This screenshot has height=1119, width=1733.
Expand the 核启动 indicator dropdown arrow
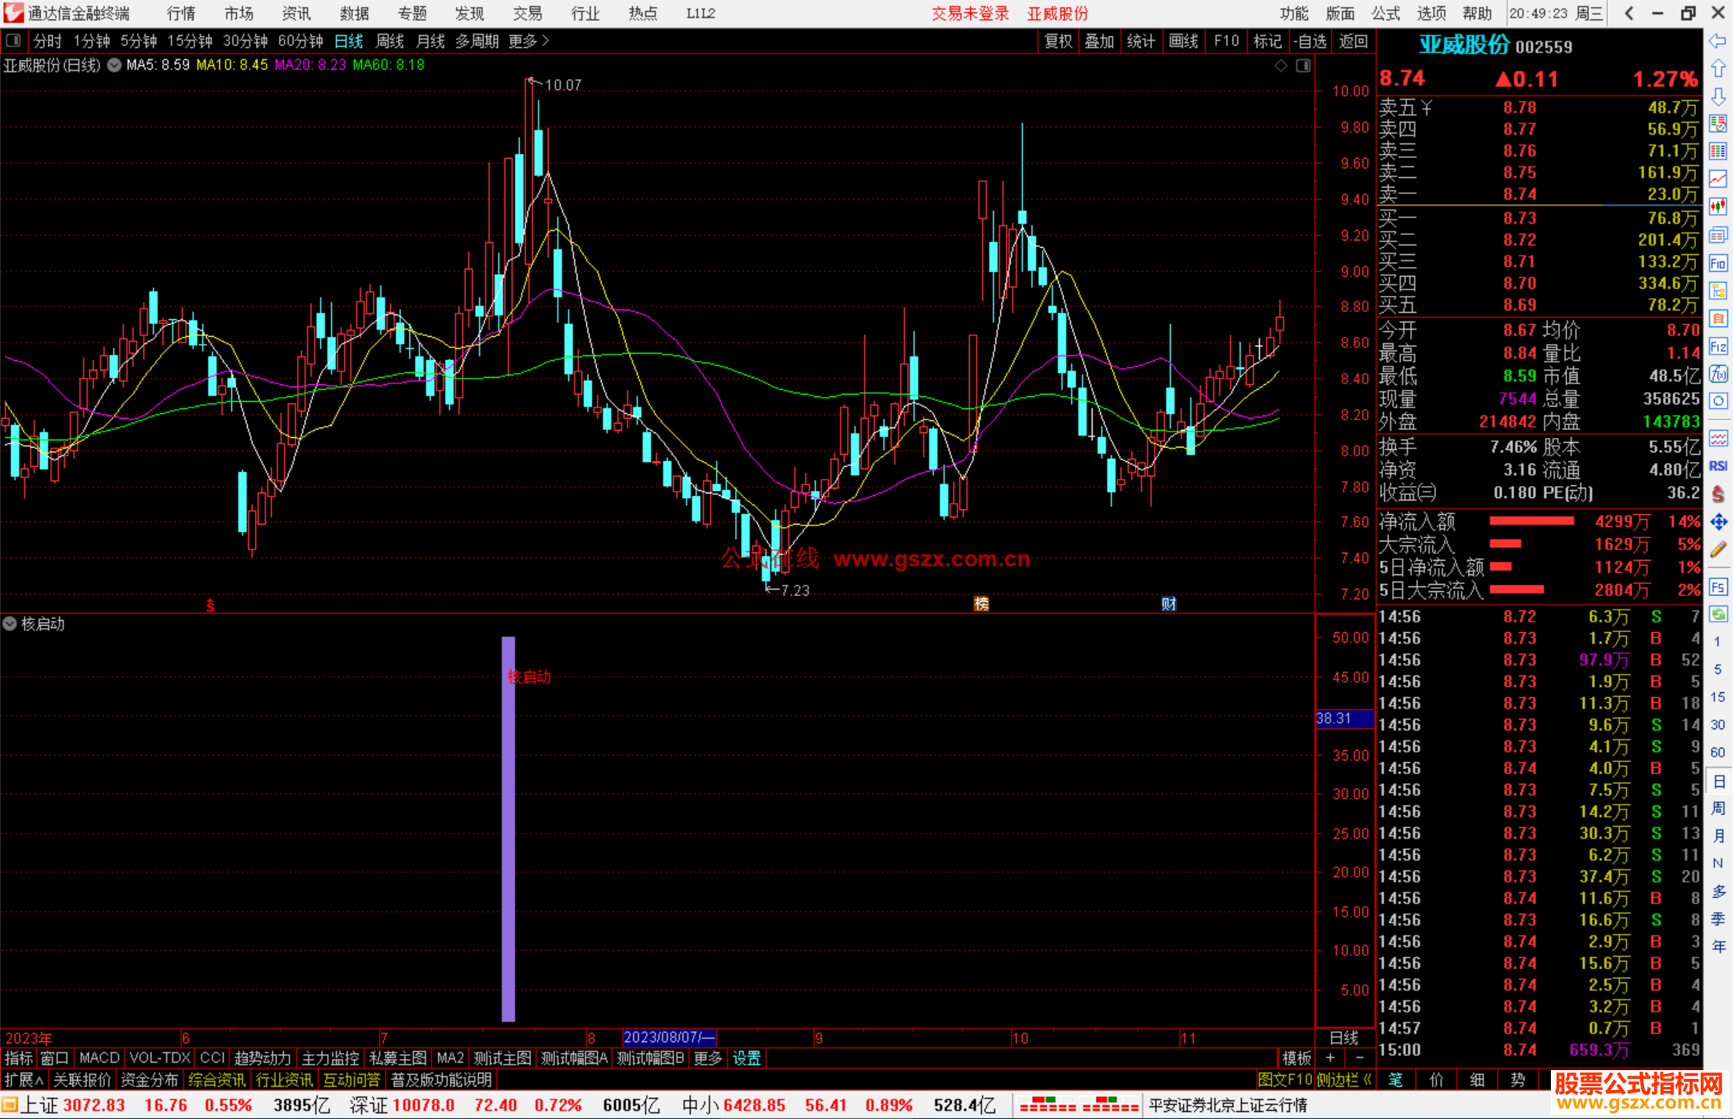coord(10,623)
